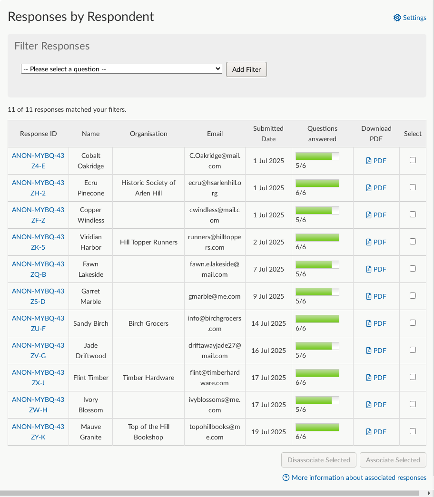
Task: Click the 'Top of the Hill Bookshop' cell
Action: 148,432
